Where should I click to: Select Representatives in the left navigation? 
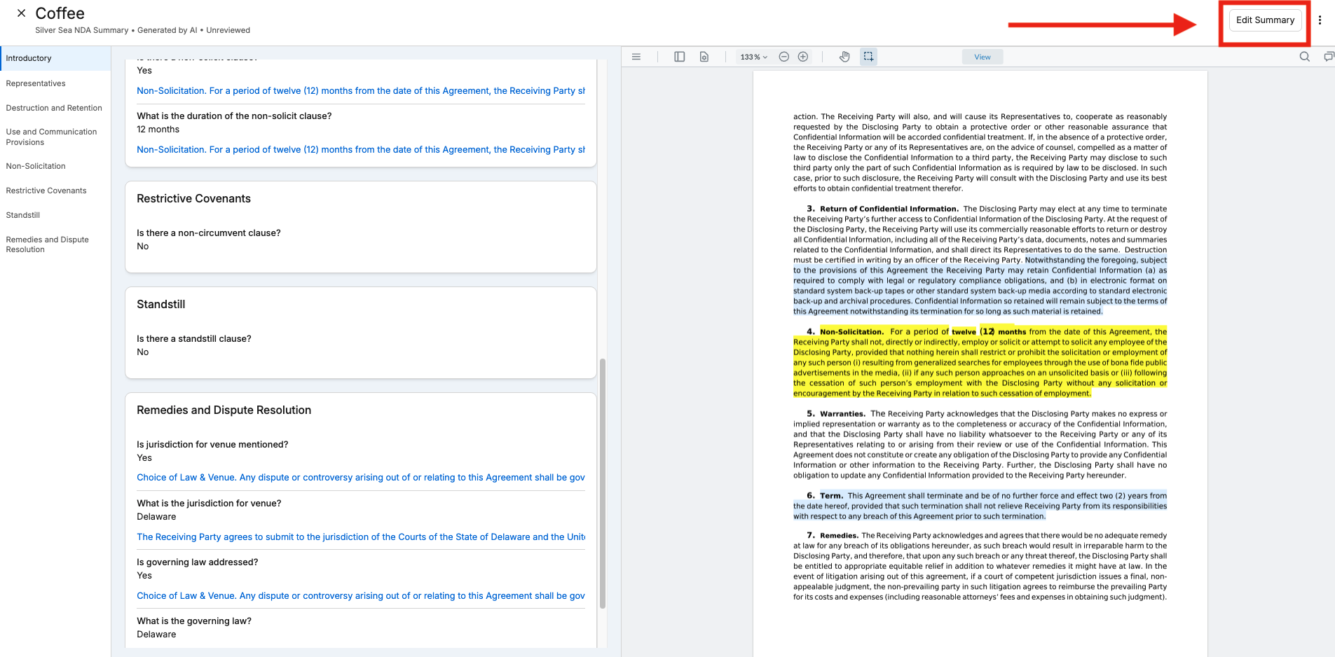36,83
